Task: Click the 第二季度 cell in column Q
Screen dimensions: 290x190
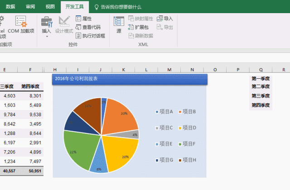Action: pos(261,86)
